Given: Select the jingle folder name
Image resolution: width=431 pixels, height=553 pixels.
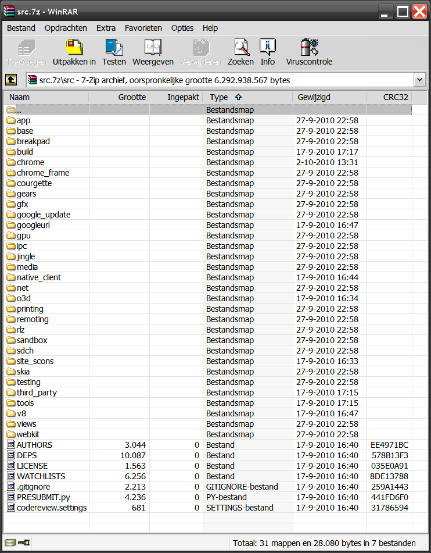Looking at the screenshot, I should point(26,257).
